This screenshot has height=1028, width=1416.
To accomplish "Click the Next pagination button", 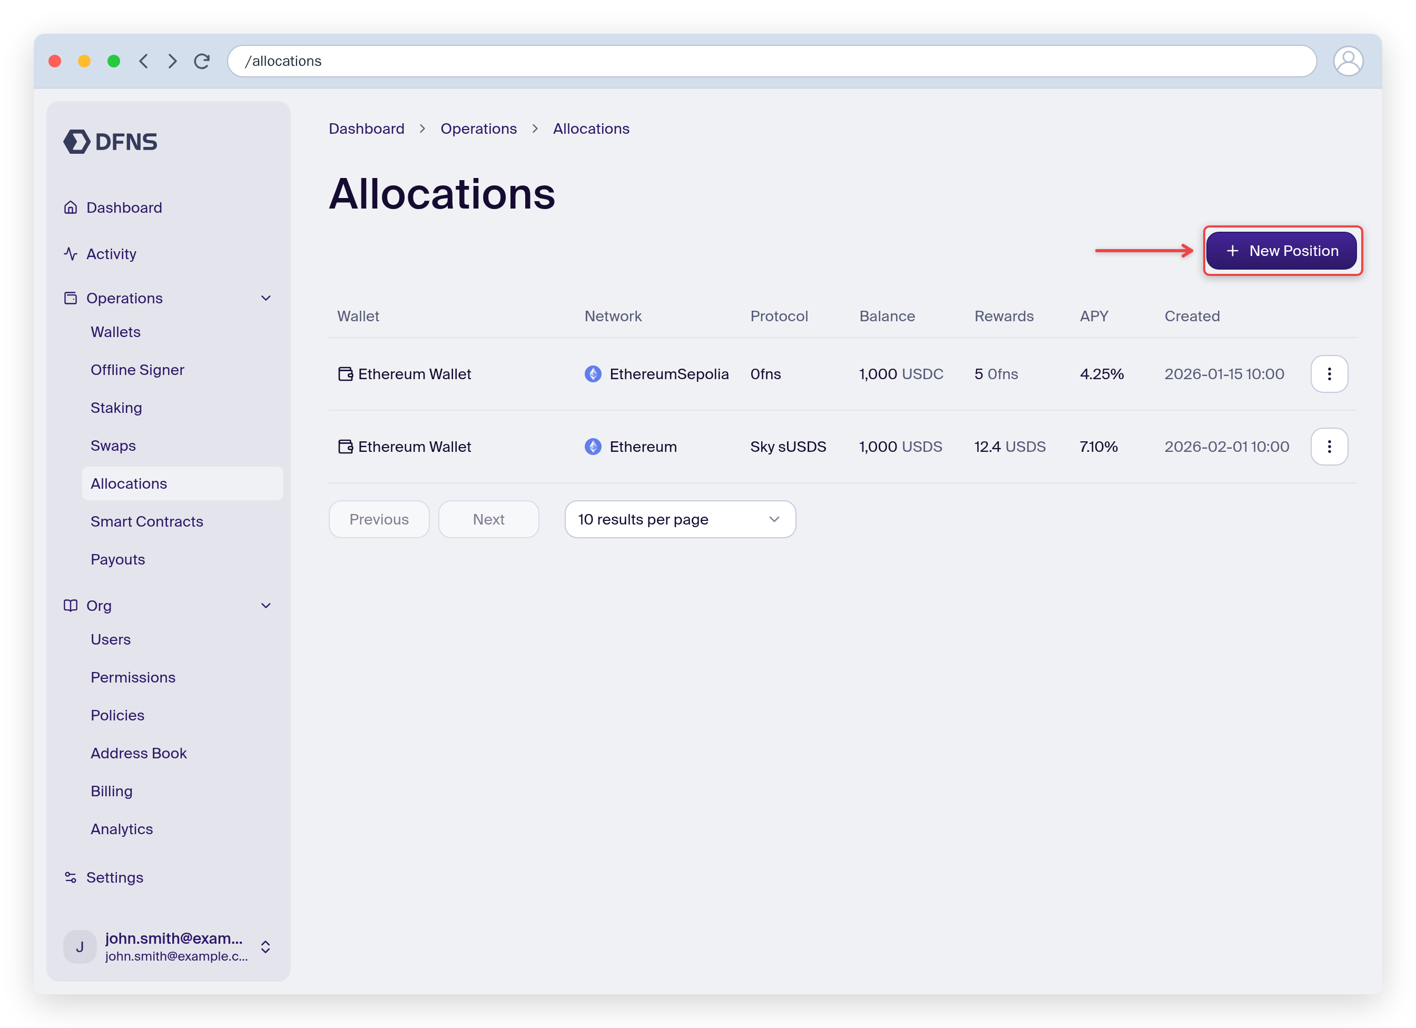I will coord(488,519).
